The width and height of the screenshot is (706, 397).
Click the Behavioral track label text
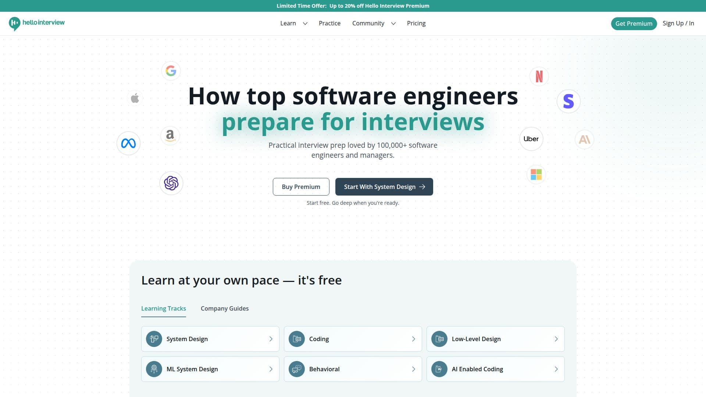(x=324, y=369)
